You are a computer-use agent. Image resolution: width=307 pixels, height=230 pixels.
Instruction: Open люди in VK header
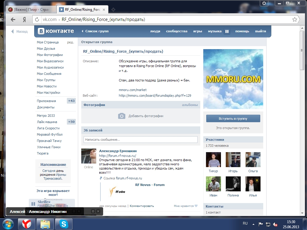click(155, 31)
